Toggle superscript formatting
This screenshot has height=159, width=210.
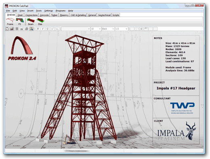[52, 29]
